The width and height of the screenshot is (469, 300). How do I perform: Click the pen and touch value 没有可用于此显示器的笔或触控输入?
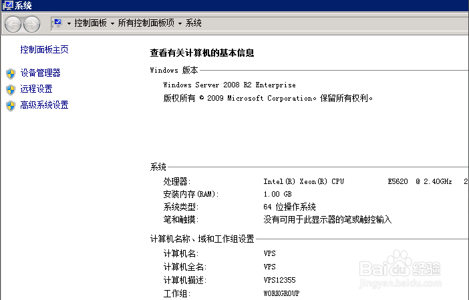tap(327, 219)
